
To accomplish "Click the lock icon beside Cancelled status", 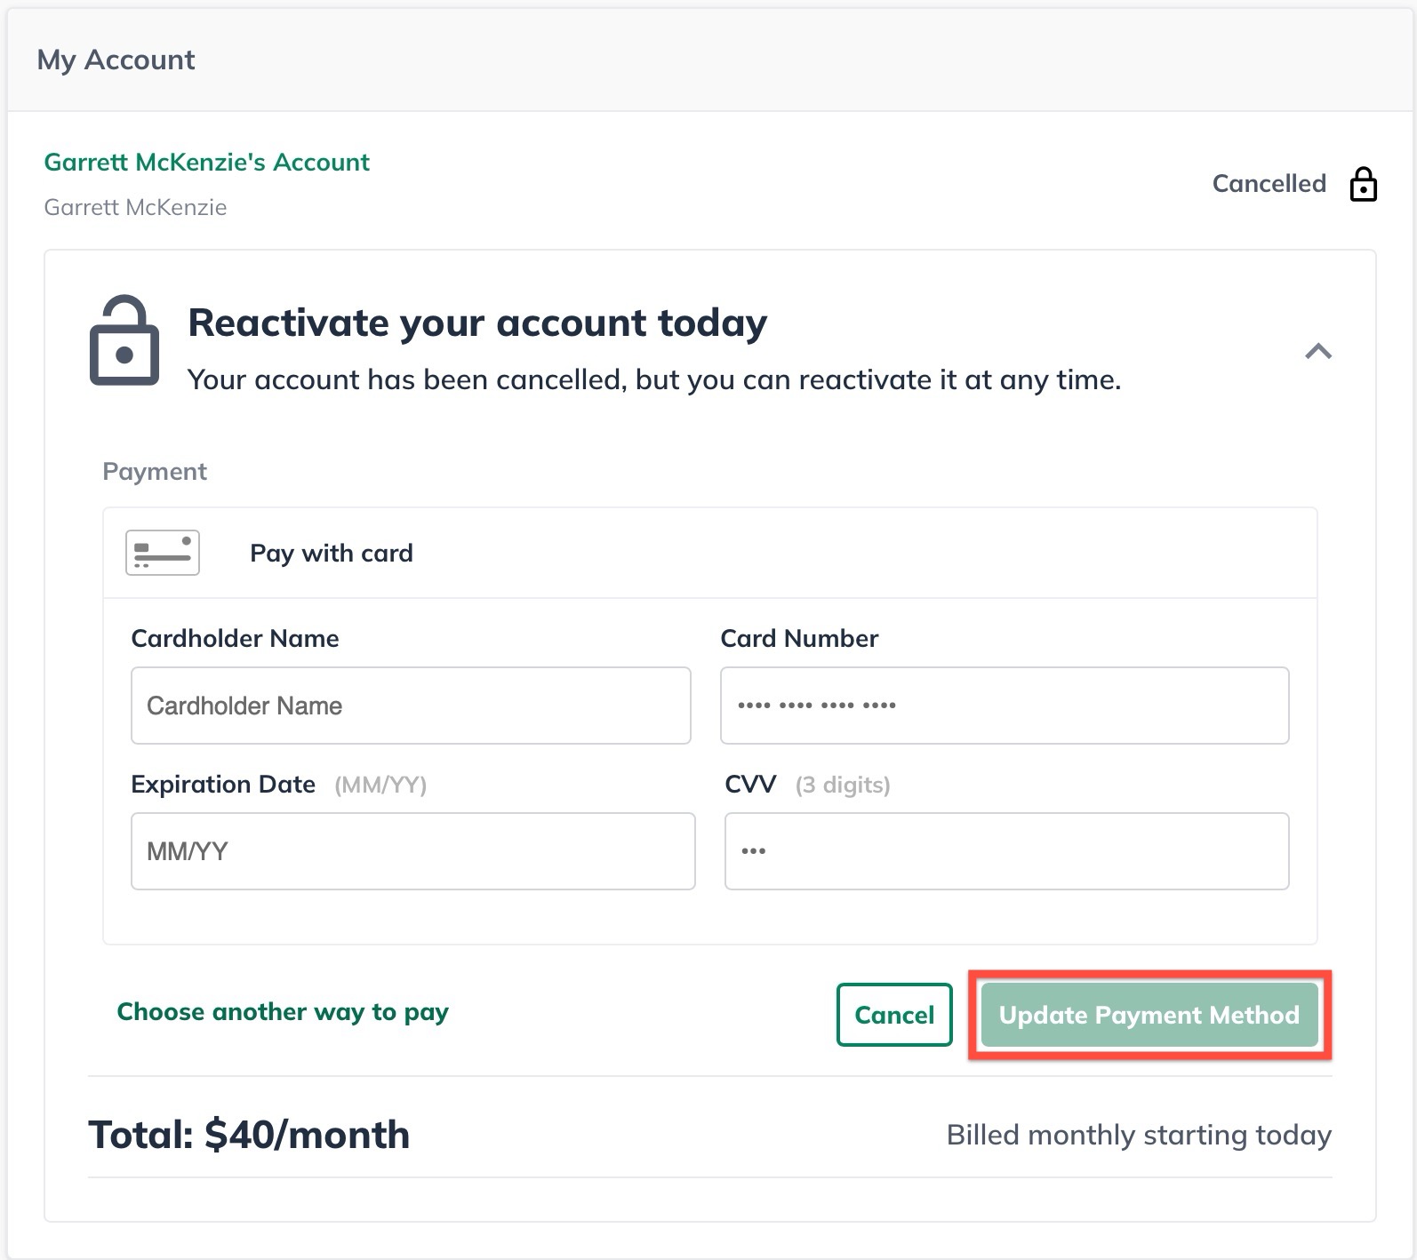I will pos(1363,184).
